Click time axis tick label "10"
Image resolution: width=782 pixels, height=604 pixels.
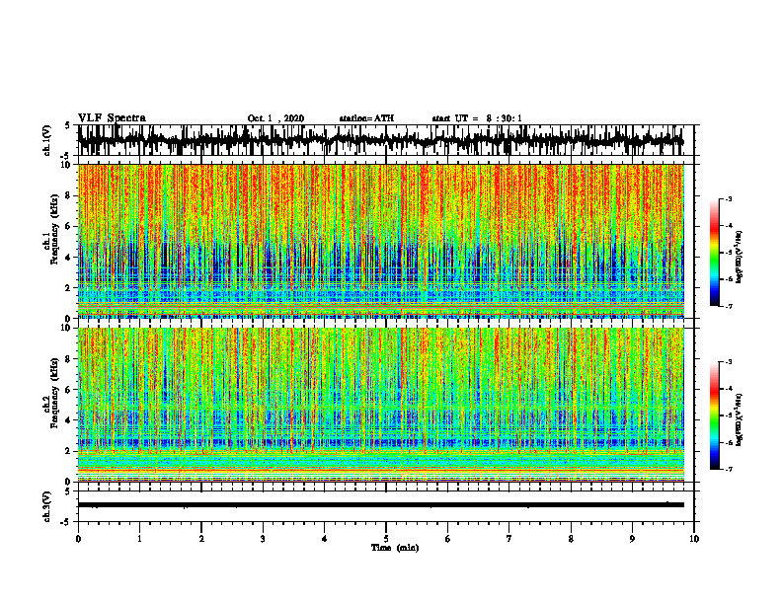tap(694, 539)
